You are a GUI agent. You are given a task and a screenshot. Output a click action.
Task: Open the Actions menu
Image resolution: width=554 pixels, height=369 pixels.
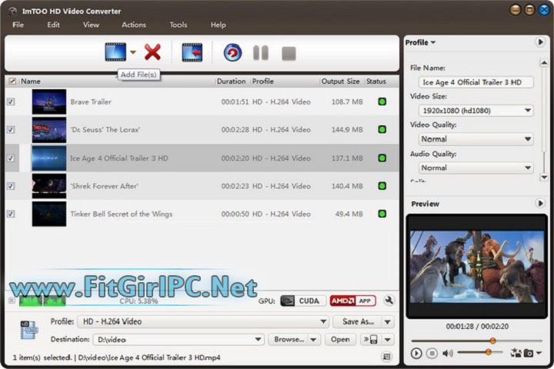[x=133, y=25]
